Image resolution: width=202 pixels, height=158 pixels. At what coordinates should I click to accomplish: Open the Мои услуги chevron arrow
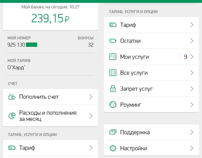tap(192, 57)
